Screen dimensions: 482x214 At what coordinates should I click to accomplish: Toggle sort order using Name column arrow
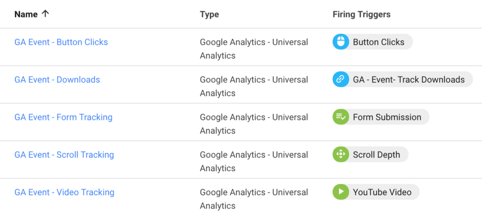pyautogui.click(x=45, y=14)
